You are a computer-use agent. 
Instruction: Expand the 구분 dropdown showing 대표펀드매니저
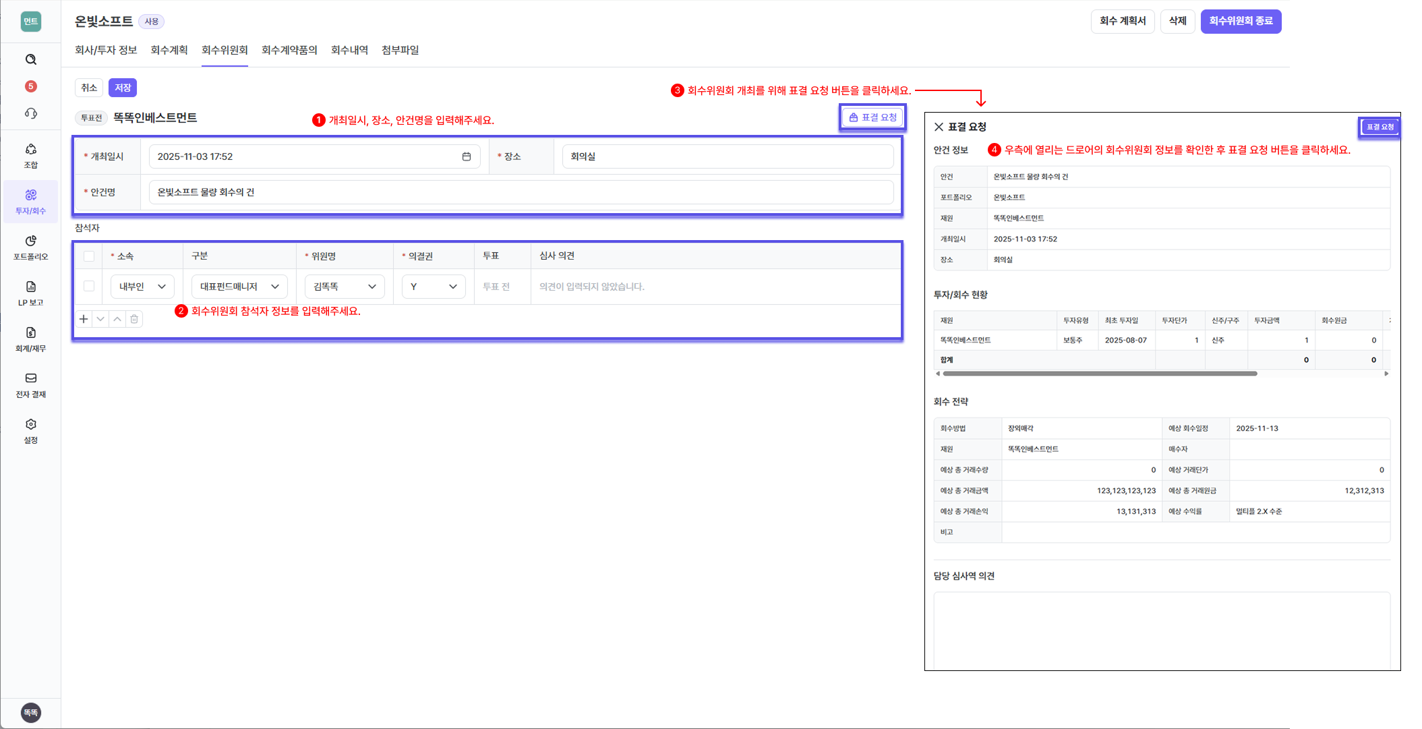point(239,286)
